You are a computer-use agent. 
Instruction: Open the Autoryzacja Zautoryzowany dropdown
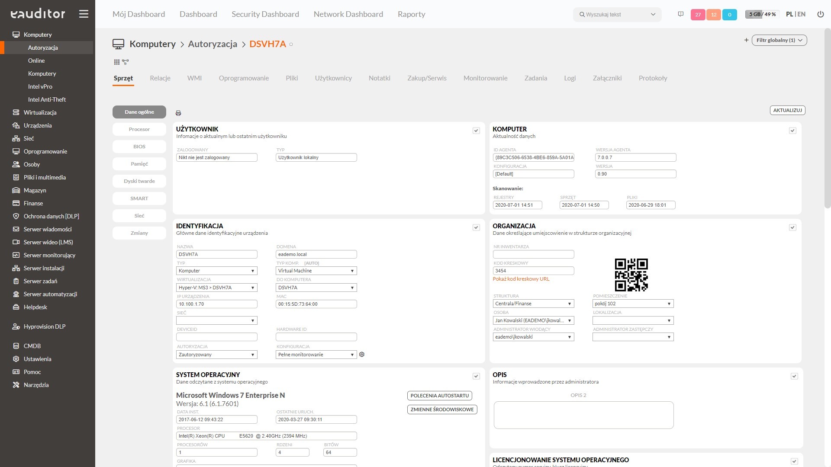[217, 355]
